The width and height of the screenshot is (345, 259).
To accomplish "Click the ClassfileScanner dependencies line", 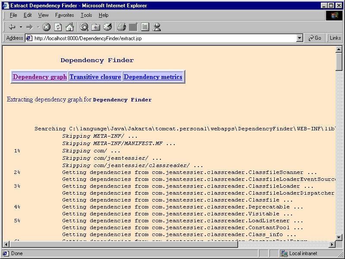I will pyautogui.click(x=189, y=172).
